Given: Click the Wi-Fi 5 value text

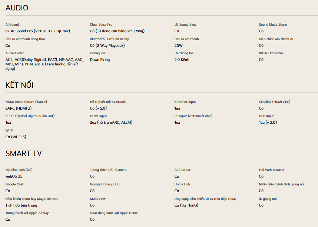Looking at the screenshot, I should [16, 137].
